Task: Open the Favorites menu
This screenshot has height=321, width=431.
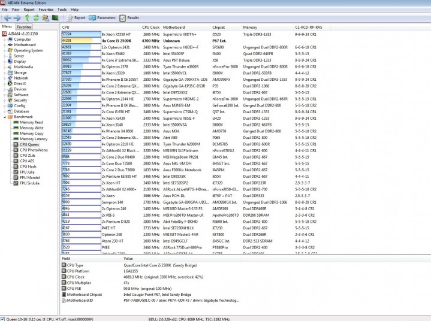Action: (46, 10)
